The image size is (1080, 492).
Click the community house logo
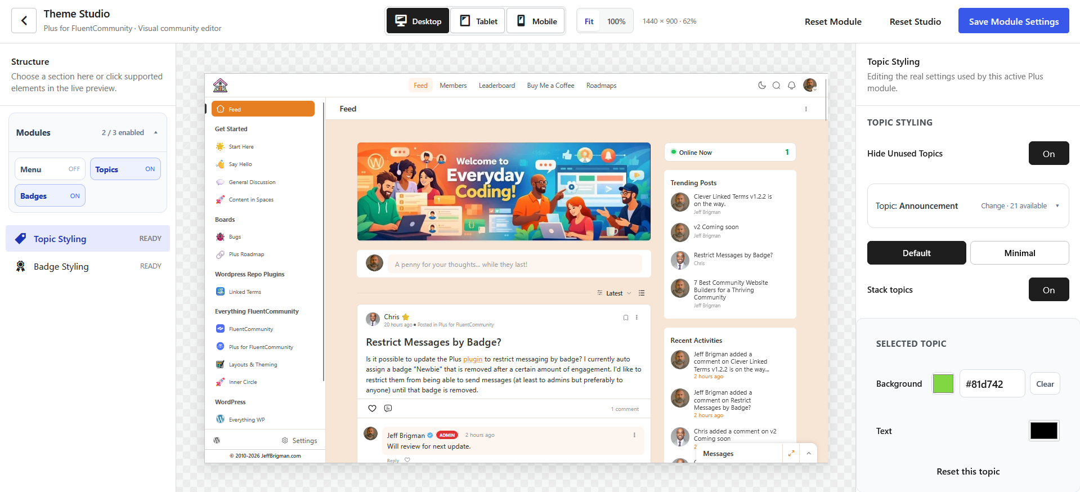point(220,85)
